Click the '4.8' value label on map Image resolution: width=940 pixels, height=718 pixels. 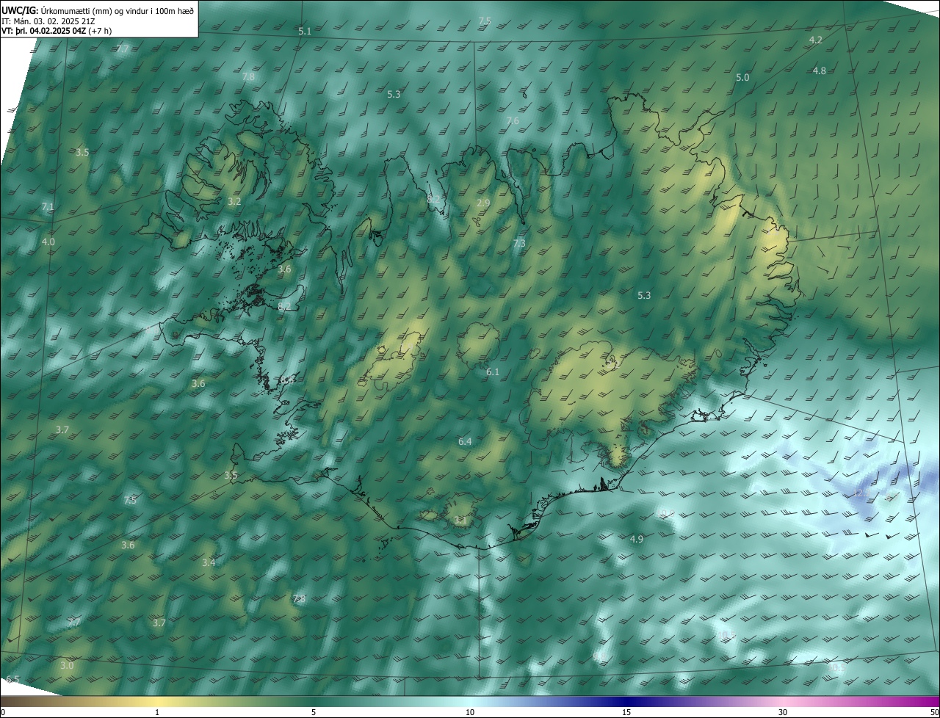click(x=820, y=70)
